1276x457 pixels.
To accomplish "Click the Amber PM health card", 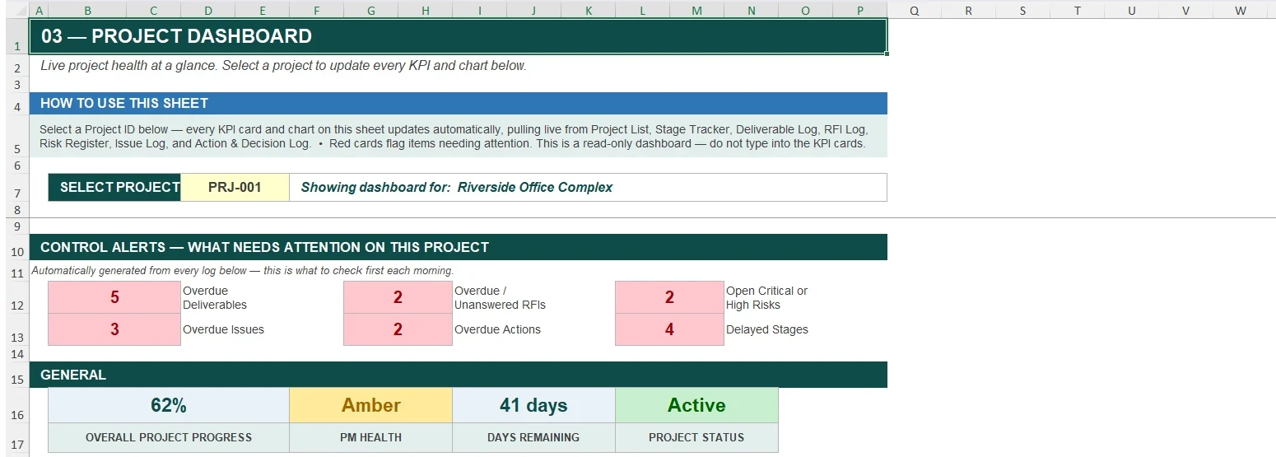I will [370, 405].
